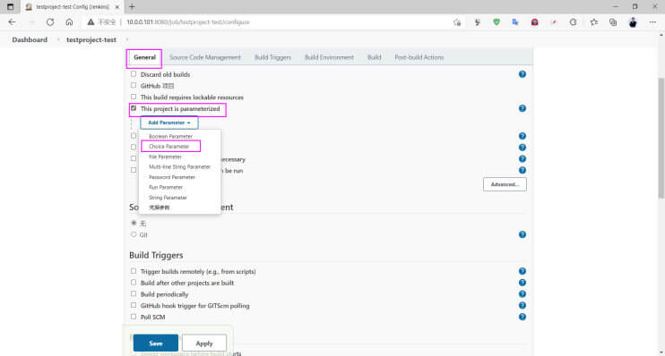
Task: Show help for Discard old builds
Action: (522, 74)
